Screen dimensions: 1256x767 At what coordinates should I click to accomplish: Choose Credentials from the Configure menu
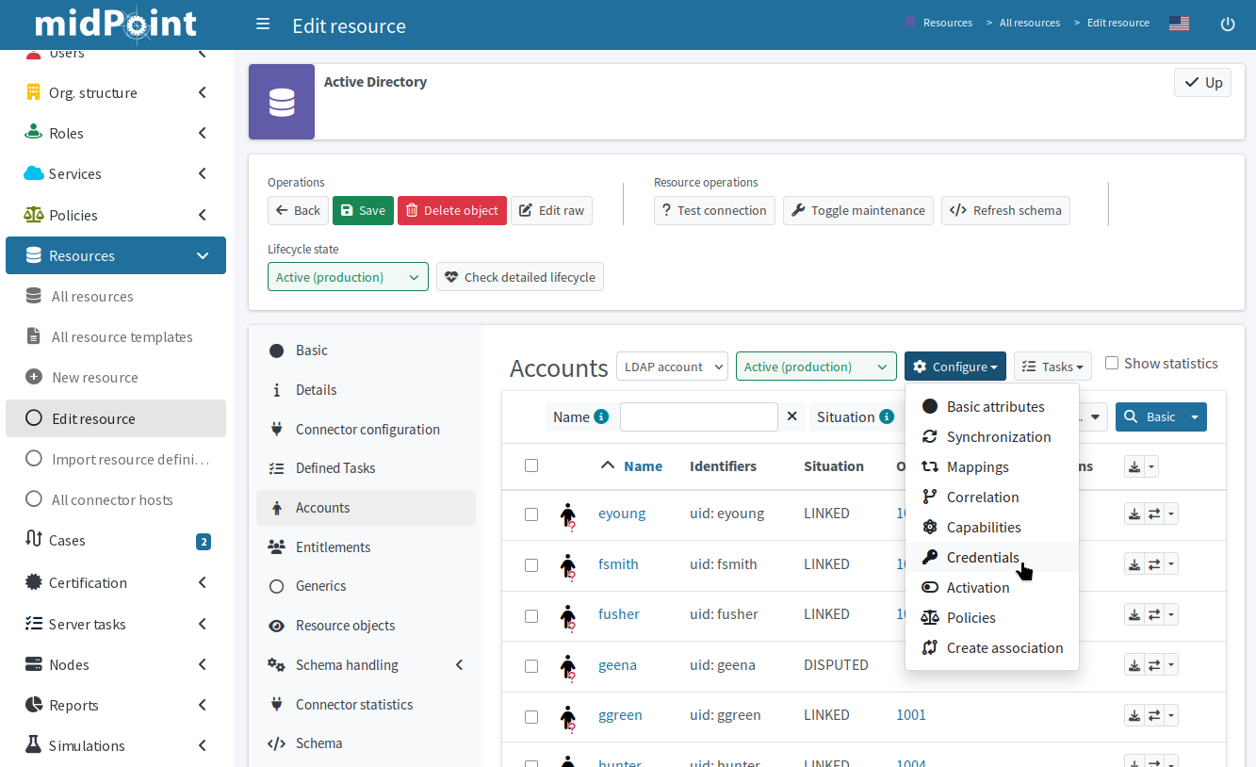(983, 557)
